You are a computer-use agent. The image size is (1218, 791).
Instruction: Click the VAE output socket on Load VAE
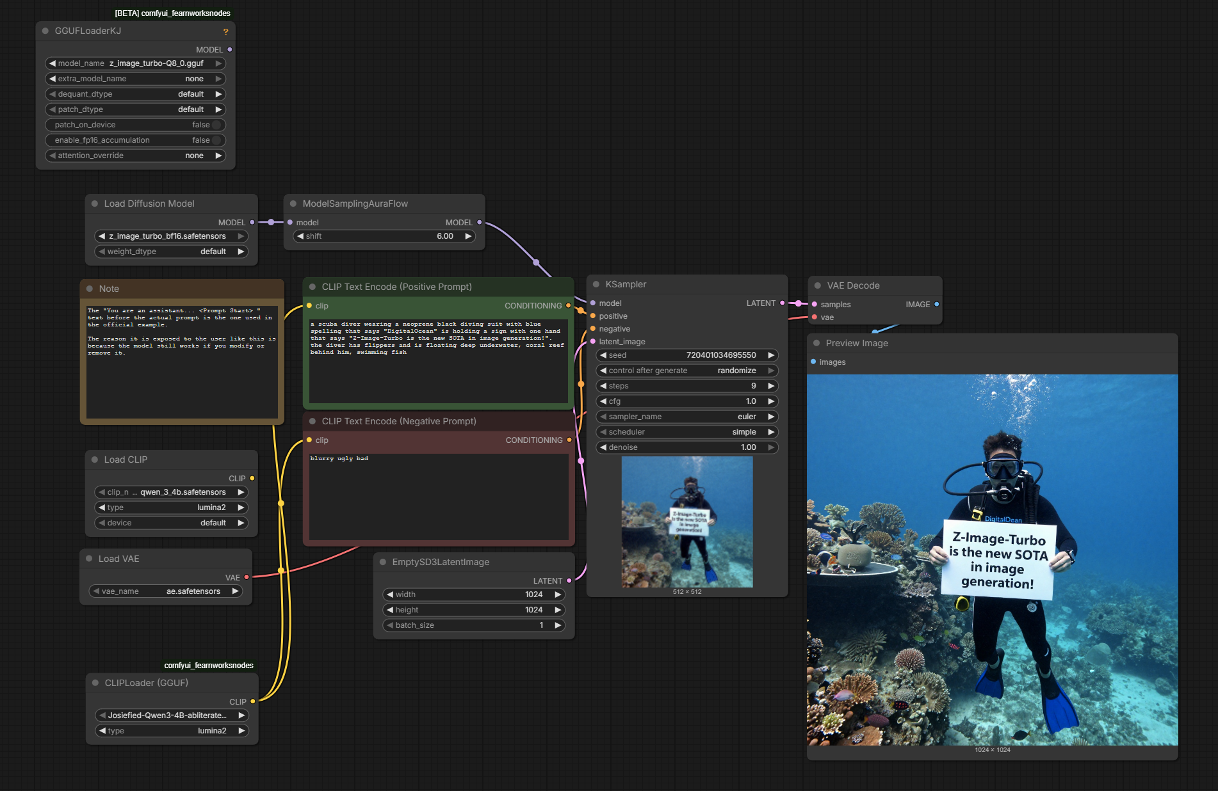[247, 577]
